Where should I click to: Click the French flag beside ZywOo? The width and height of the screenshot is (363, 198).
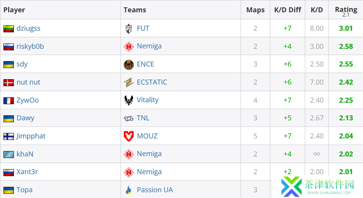pos(8,100)
